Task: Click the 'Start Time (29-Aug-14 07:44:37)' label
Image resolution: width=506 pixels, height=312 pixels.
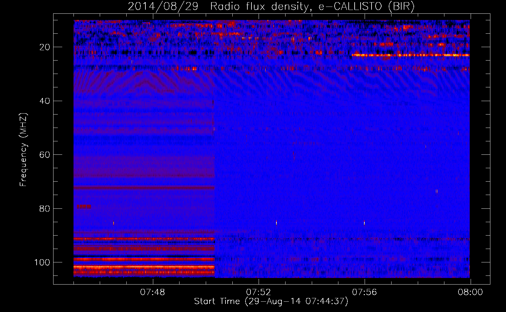Action: click(271, 301)
